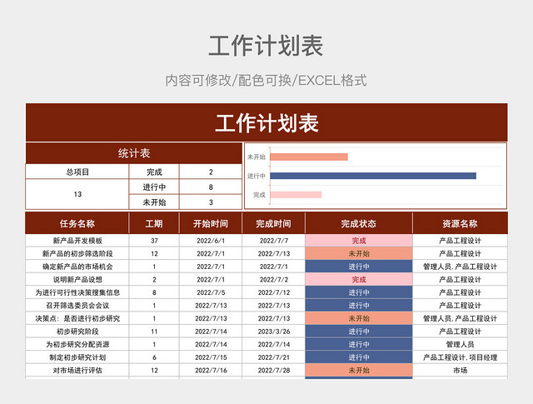533x404 pixels.
Task: Click the 确定新产品的市场机会 task cell
Action: [x=77, y=267]
